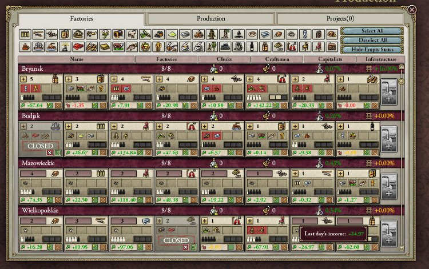Expand the Wielkopolskie level 1 clothing factory
This screenshot has height=269, width=429.
(x=205, y=220)
